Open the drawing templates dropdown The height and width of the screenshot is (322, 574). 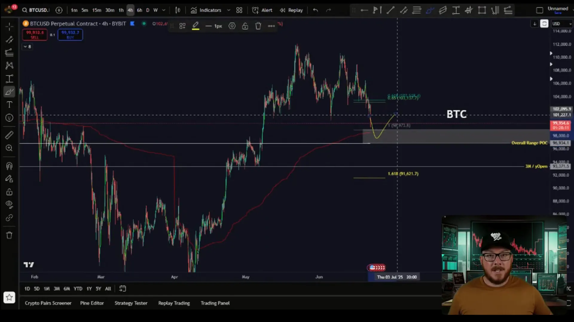182,26
